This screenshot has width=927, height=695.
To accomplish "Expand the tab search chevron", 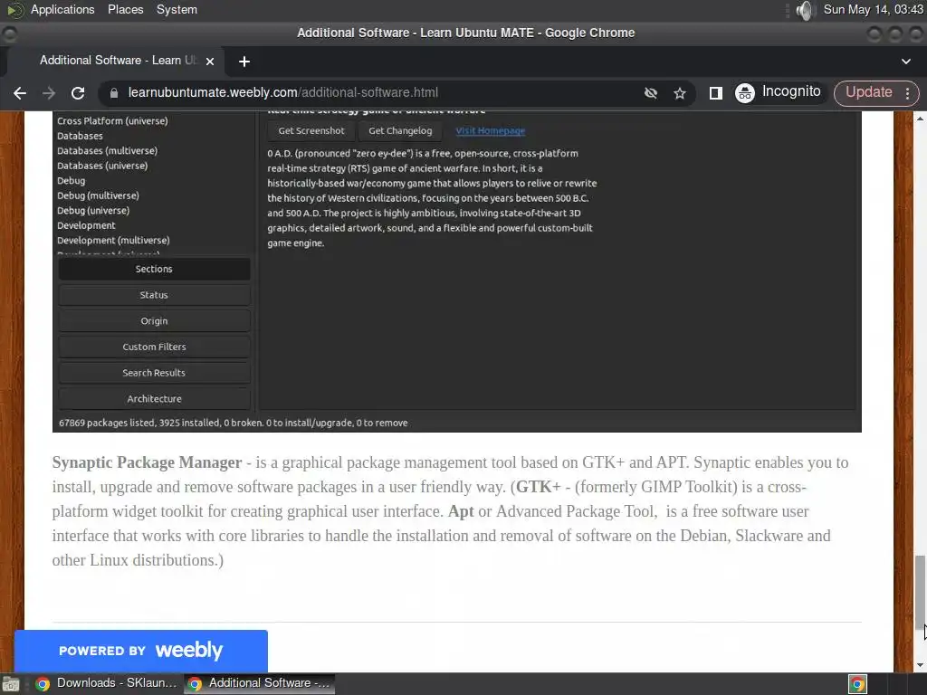I will pyautogui.click(x=905, y=61).
